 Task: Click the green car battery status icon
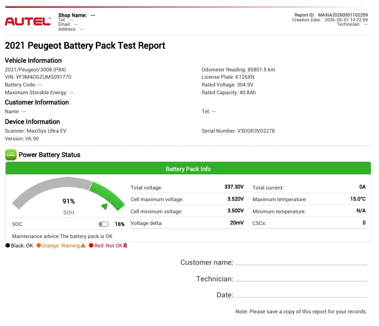[11, 154]
